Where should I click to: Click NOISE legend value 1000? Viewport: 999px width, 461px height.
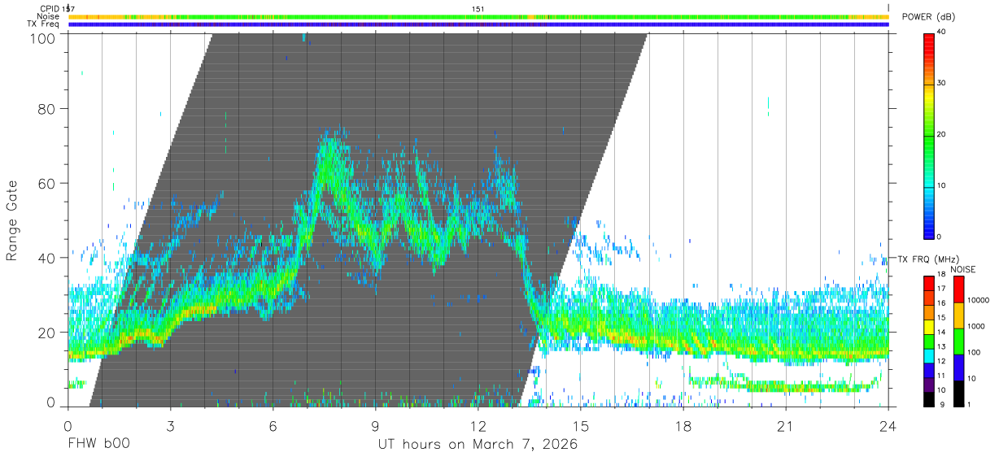tap(978, 326)
